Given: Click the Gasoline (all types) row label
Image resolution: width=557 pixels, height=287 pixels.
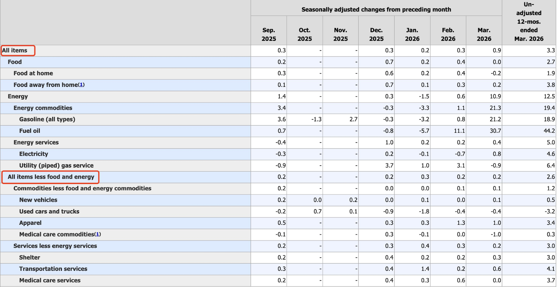Looking at the screenshot, I should 47,119.
